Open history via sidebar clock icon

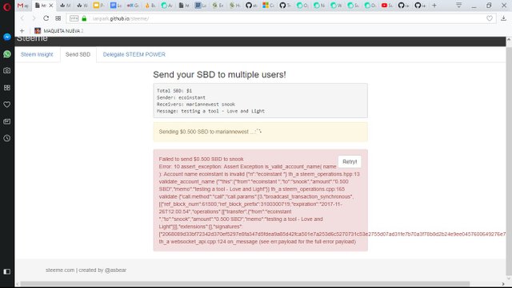[x=7, y=138]
